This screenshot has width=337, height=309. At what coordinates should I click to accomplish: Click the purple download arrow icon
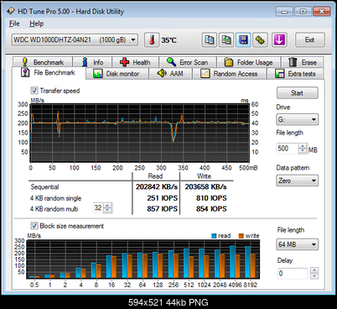pyautogui.click(x=279, y=40)
